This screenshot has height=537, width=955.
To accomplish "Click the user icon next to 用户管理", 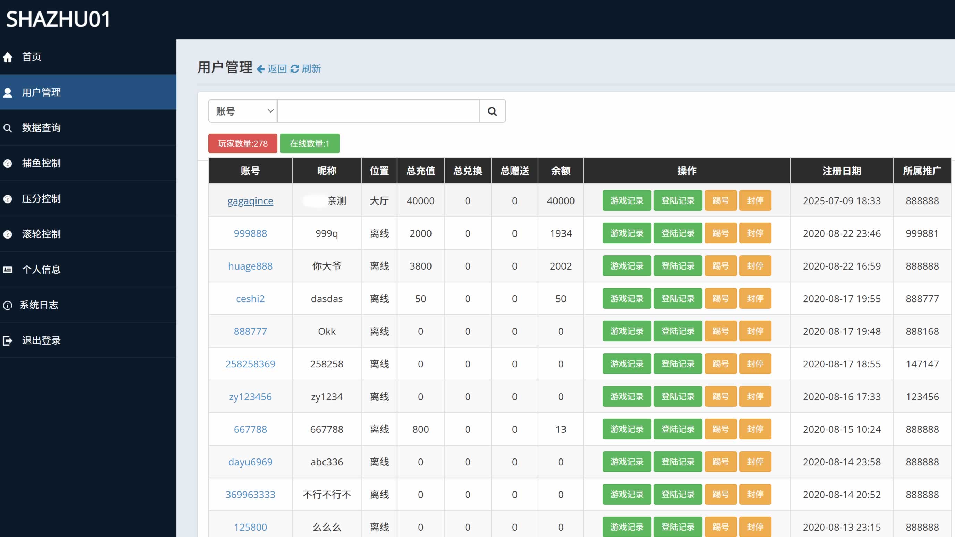I will click(x=8, y=92).
